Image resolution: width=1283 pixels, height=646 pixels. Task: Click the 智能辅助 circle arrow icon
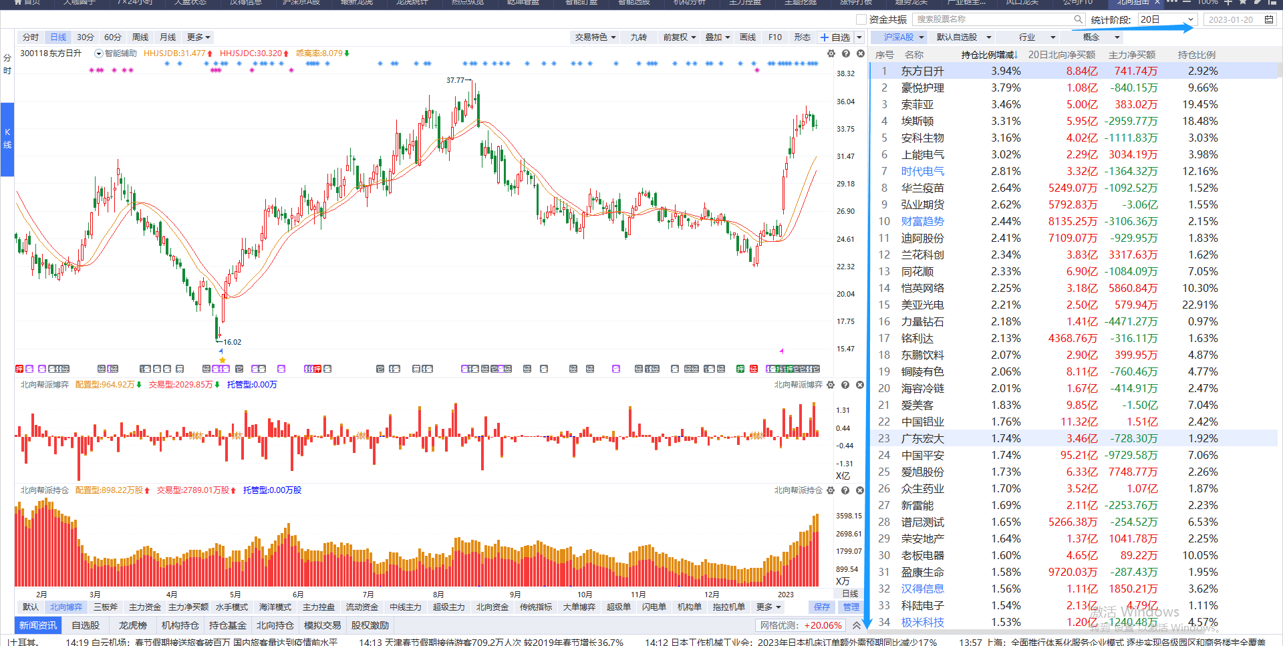[x=99, y=53]
